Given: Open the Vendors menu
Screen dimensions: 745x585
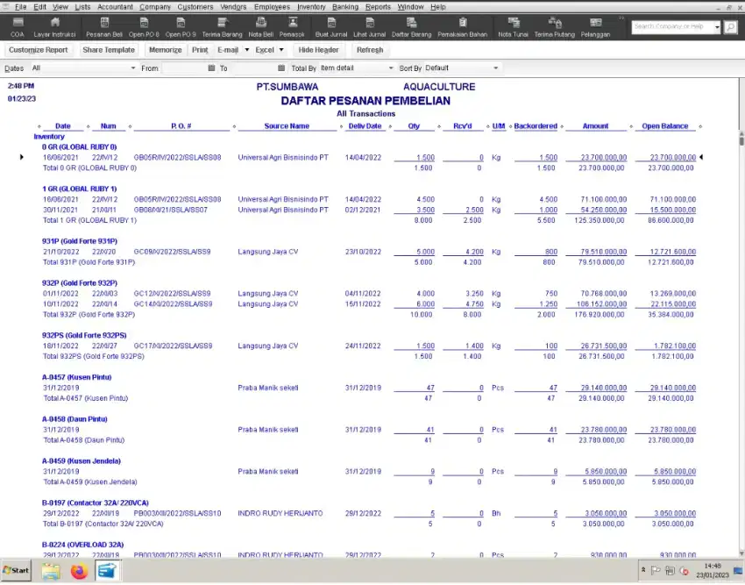Looking at the screenshot, I should [x=233, y=7].
